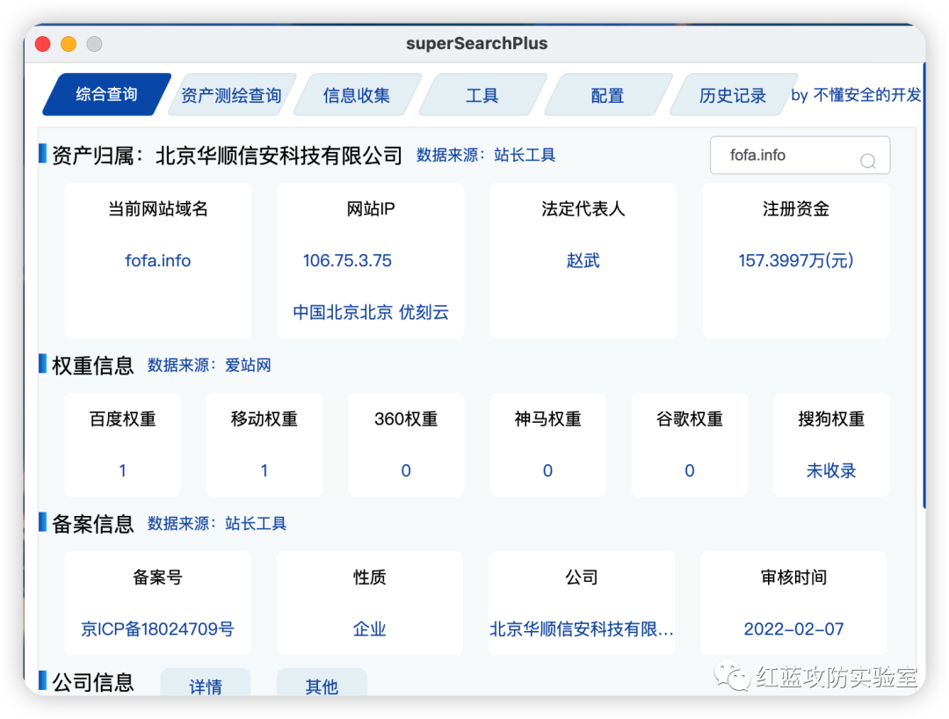Click the 其他 button
The height and width of the screenshot is (719, 949).
click(322, 686)
